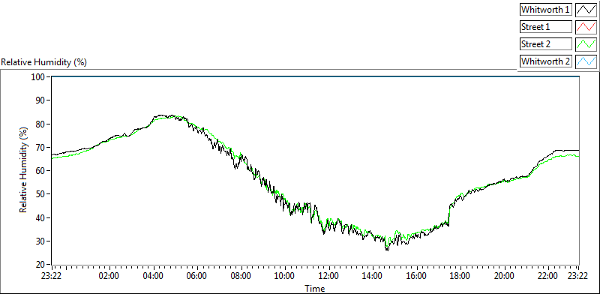Click the 70 value on the Y axis

(41, 148)
